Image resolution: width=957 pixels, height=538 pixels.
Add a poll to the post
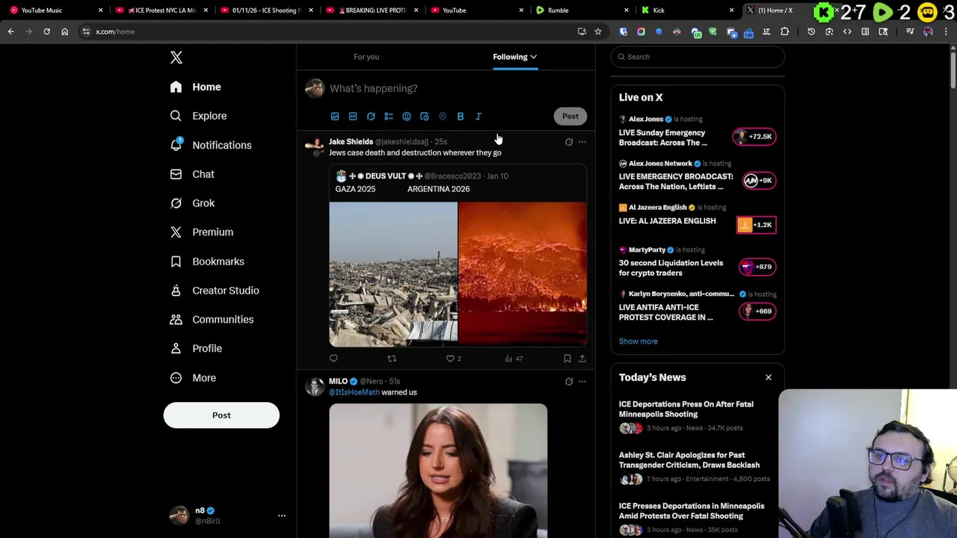(389, 117)
